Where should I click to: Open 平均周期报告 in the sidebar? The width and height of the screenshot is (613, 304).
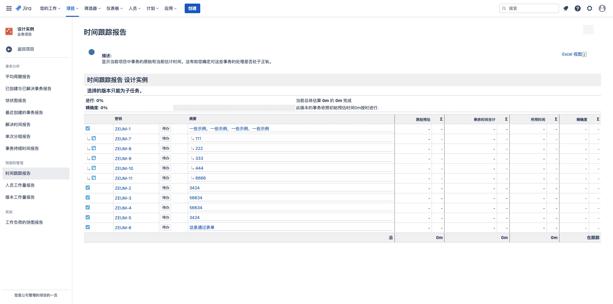[36, 77]
